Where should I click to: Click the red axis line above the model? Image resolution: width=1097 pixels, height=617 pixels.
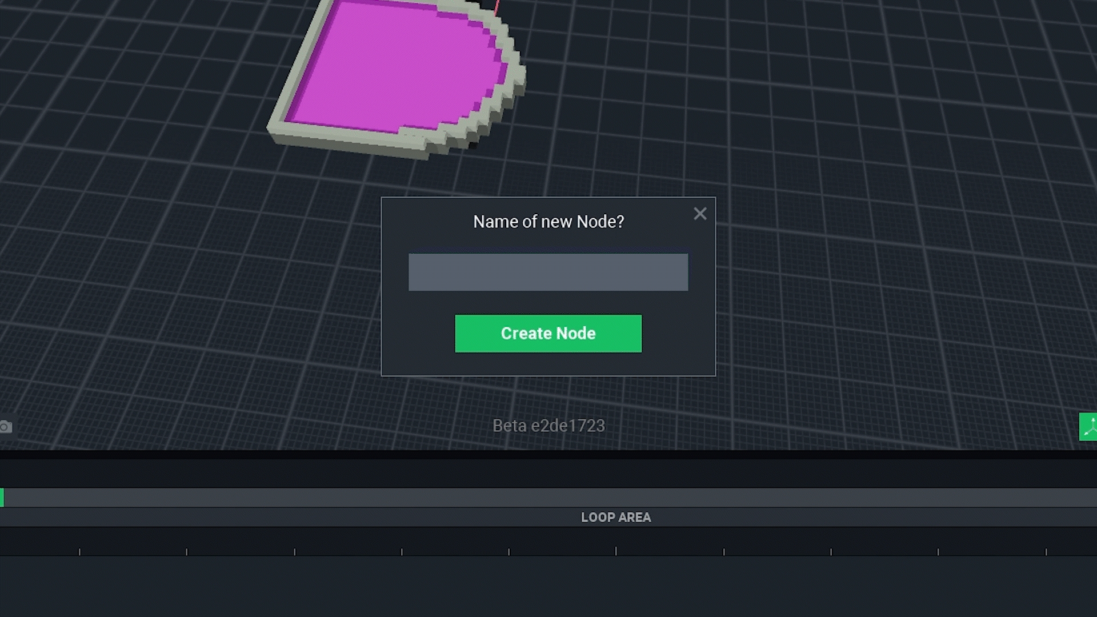tap(497, 7)
